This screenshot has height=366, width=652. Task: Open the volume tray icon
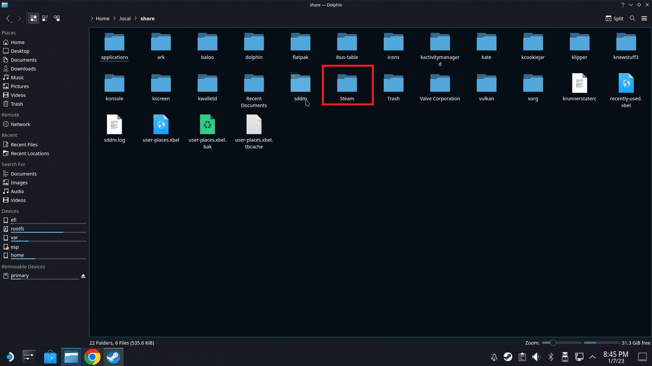pos(536,357)
